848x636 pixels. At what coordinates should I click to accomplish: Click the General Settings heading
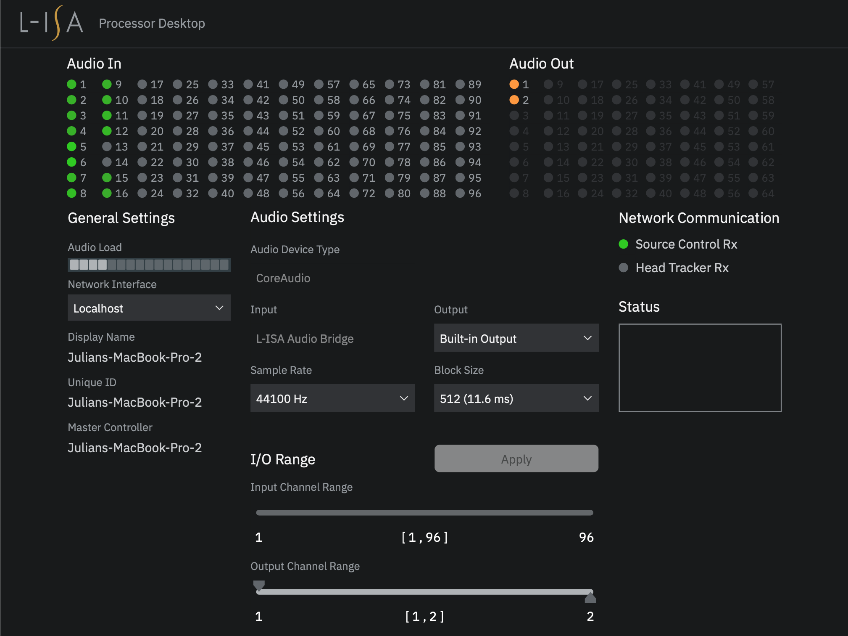[x=121, y=218]
